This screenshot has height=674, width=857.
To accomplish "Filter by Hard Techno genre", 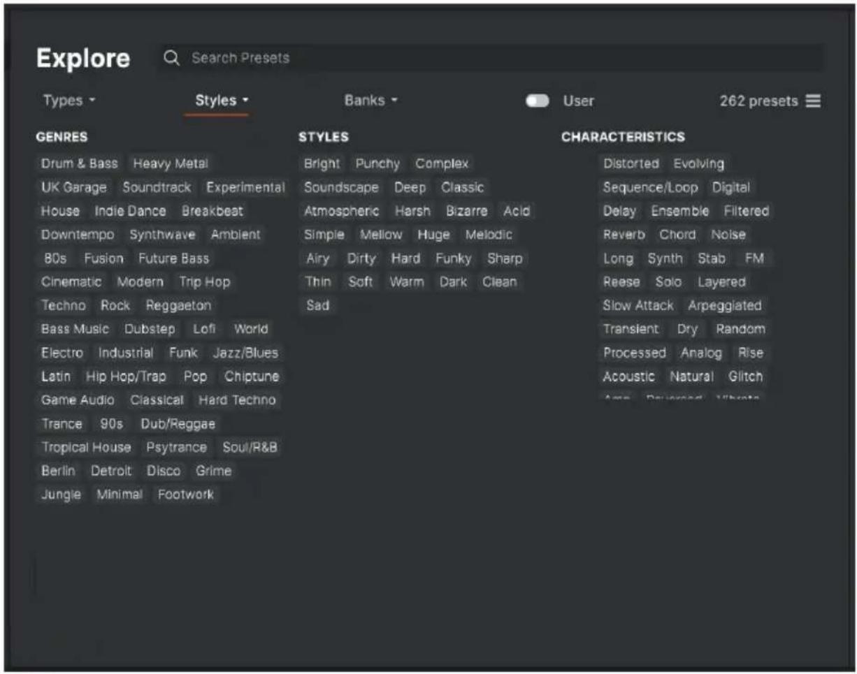I will [237, 400].
